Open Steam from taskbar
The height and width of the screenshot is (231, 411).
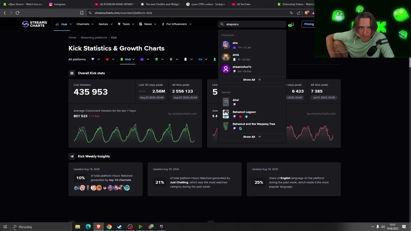point(119,227)
